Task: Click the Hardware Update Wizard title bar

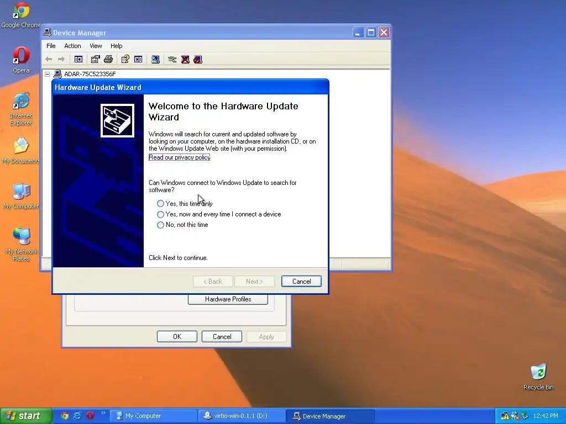Action: [190, 87]
